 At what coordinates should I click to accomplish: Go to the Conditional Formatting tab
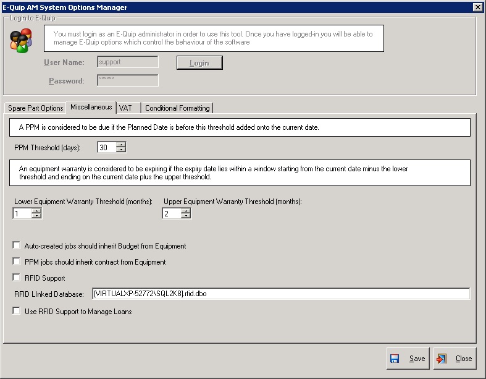click(x=177, y=108)
